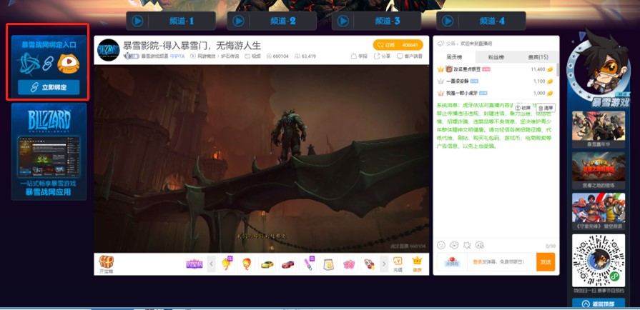This screenshot has width=640, height=310.
Task: Click the orange 订阅 subscribe button
Action: click(398, 45)
